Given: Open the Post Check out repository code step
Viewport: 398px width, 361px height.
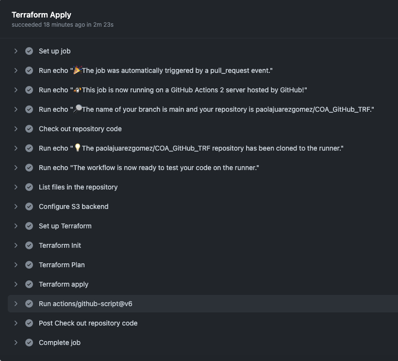Looking at the screenshot, I should pyautogui.click(x=88, y=323).
